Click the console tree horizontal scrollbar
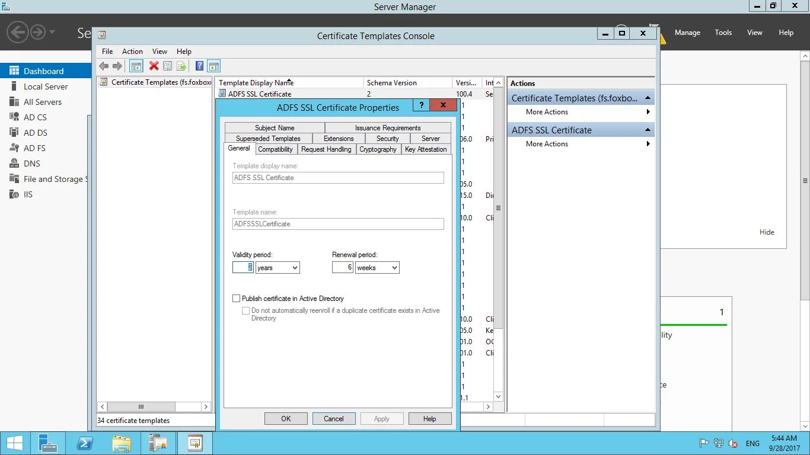This screenshot has width=810, height=455. pos(154,406)
